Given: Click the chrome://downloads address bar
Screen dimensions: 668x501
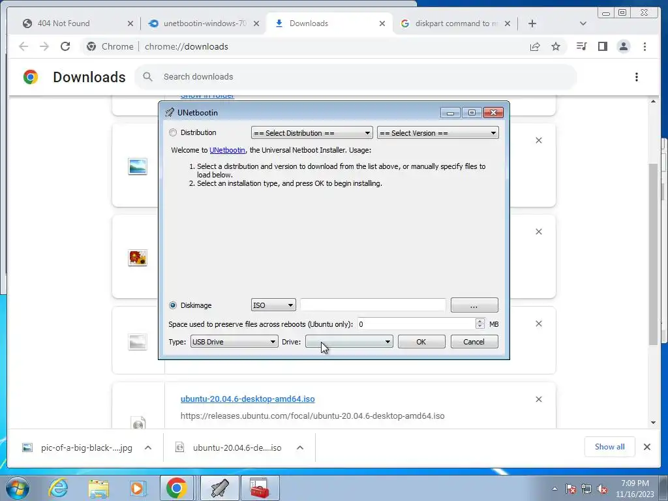Looking at the screenshot, I should (x=307, y=46).
